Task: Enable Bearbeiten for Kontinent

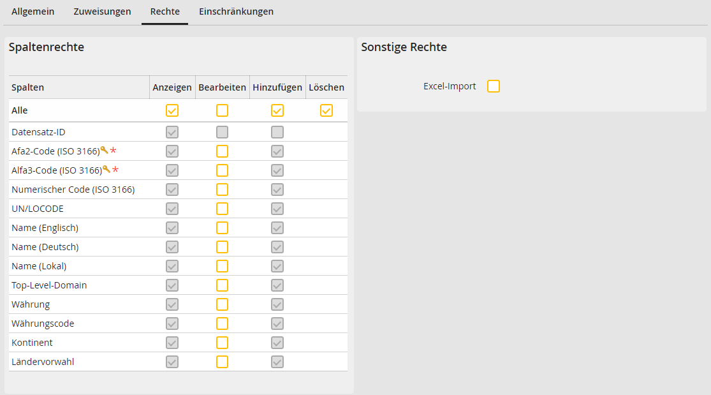Action: tap(222, 342)
